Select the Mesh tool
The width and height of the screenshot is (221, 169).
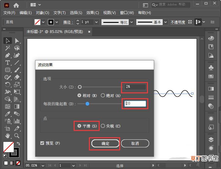(x=8, y=106)
